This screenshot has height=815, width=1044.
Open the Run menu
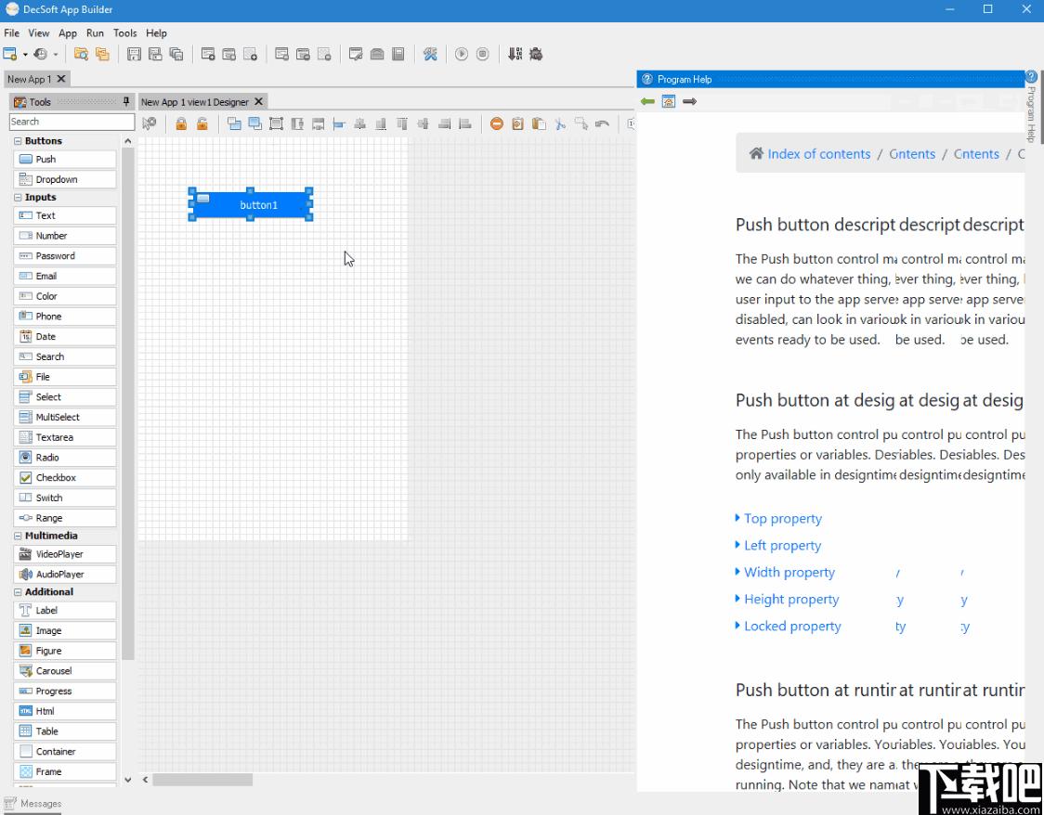(x=96, y=32)
